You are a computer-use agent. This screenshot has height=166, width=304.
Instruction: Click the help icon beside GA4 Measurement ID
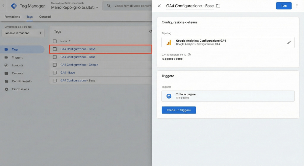tap(189, 55)
